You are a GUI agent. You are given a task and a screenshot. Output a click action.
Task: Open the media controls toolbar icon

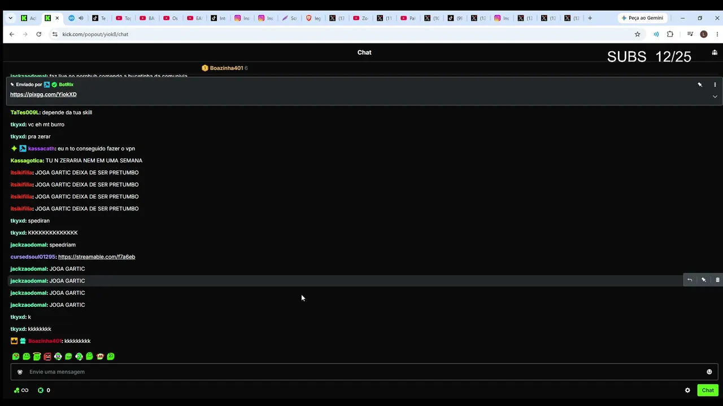690,34
